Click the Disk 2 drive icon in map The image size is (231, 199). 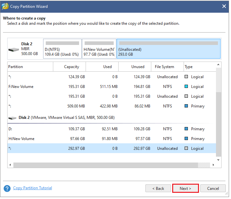(13, 50)
